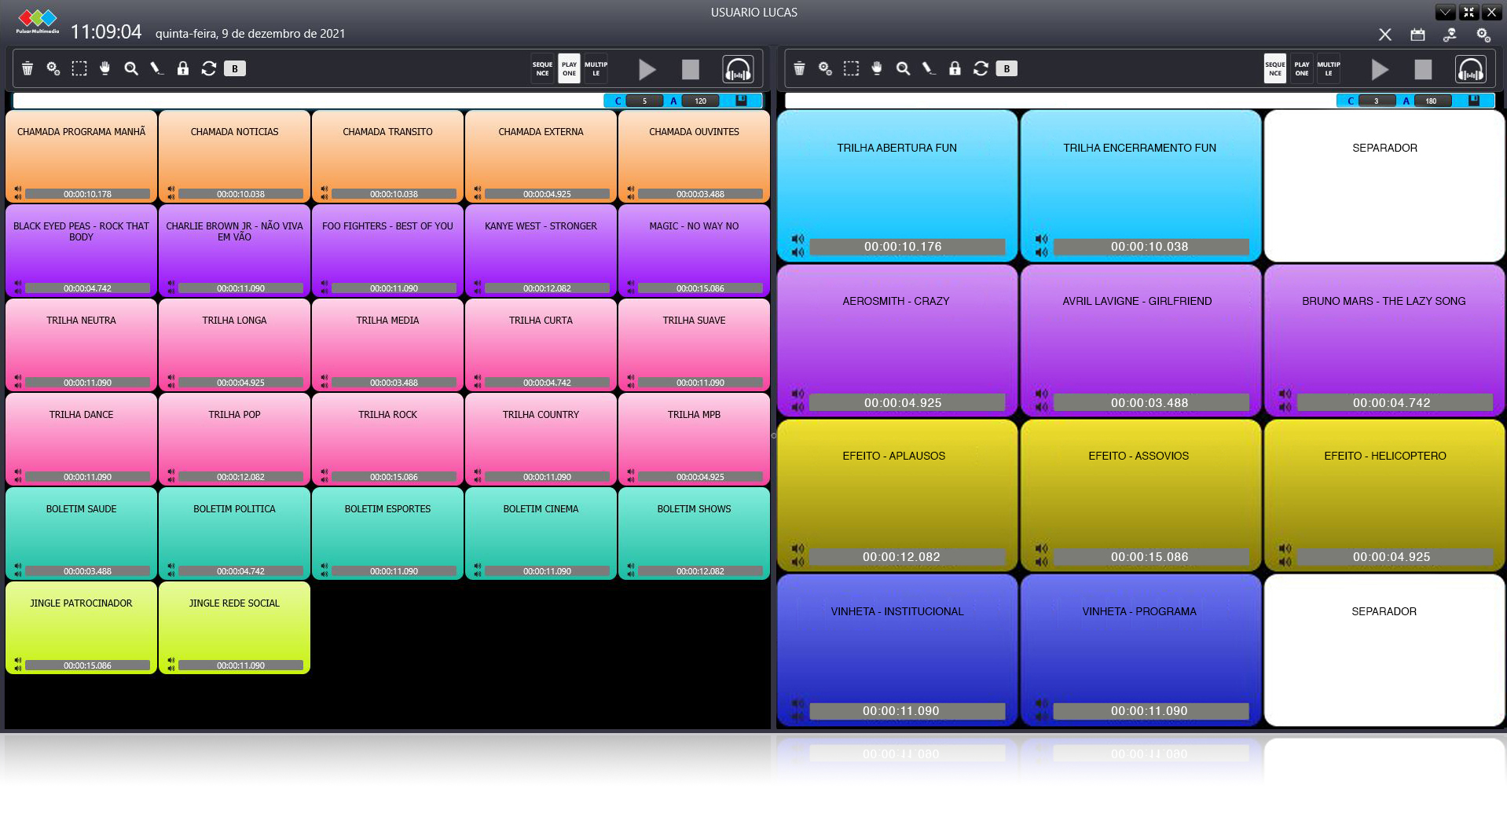The height and width of the screenshot is (814, 1507).
Task: Click the speaker icon on the CHAMADA NOTICIAS cart
Action: point(171,192)
